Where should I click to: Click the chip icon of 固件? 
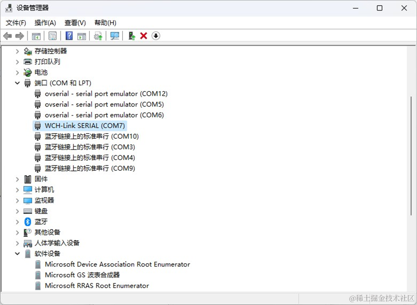(x=28, y=179)
